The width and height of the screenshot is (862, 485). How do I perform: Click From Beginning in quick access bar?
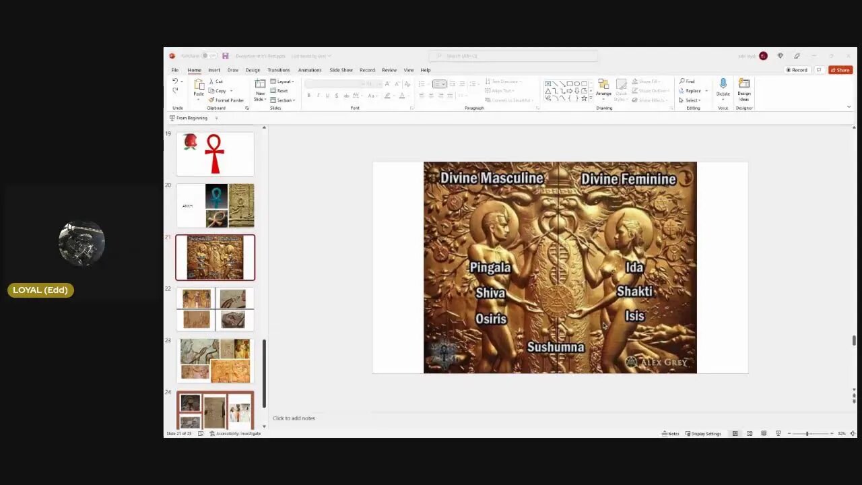click(x=189, y=118)
